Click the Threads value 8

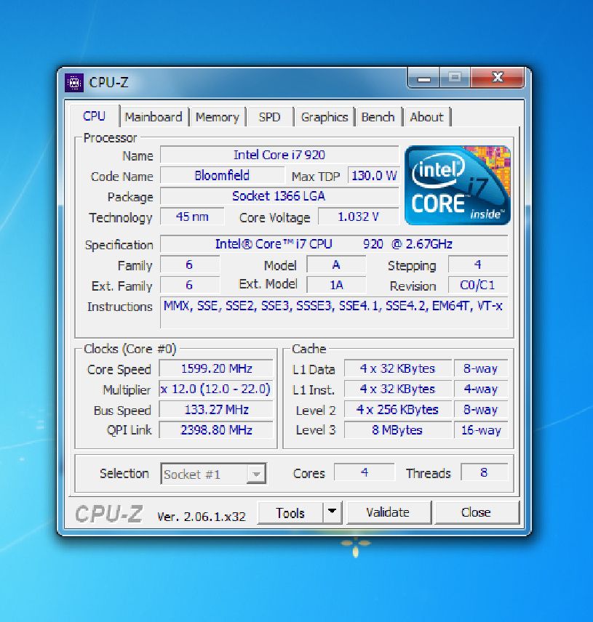[484, 472]
